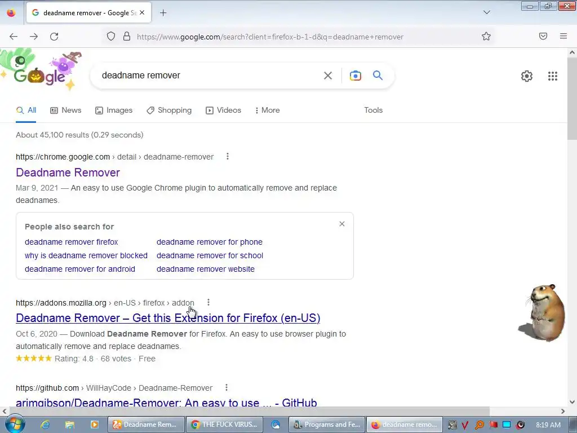Switch to the Videos tab
Viewport: 577px width, 433px height.
pos(223,111)
